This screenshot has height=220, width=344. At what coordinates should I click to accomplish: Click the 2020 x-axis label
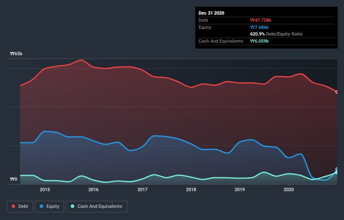[x=289, y=189]
